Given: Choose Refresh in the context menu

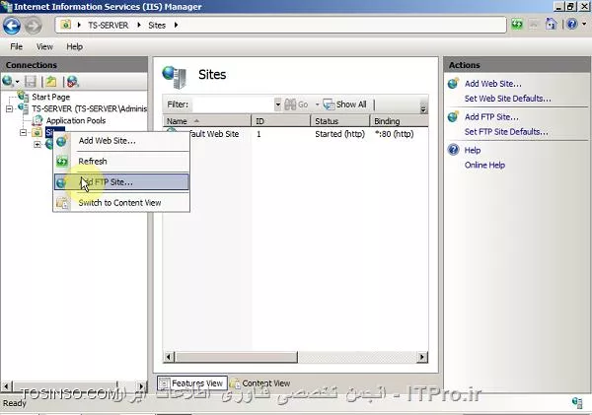Looking at the screenshot, I should 121,162.
